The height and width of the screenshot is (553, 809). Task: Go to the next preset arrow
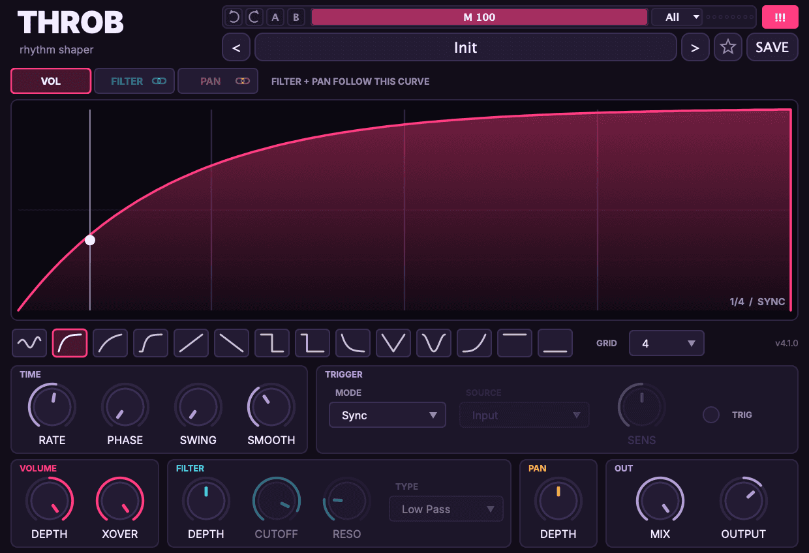(x=695, y=48)
